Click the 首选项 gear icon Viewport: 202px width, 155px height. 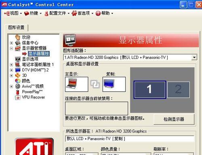[74, 13]
